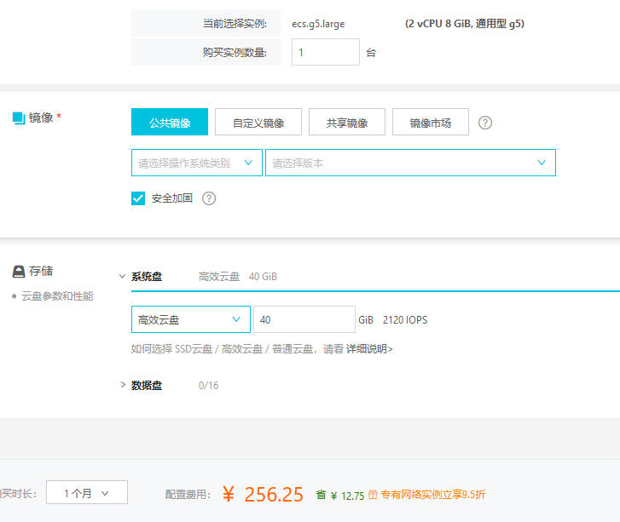Click gift icon before 专有网络实例立享9.5折

pos(373,494)
